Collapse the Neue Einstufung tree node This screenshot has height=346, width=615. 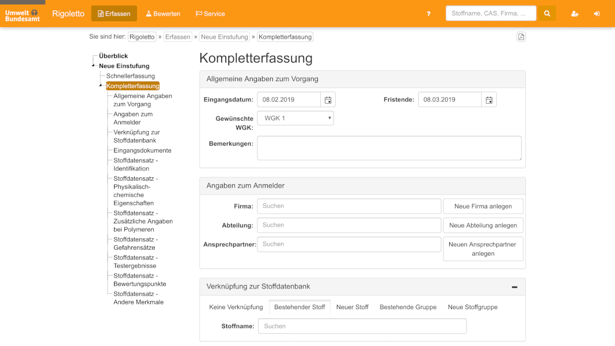[93, 66]
